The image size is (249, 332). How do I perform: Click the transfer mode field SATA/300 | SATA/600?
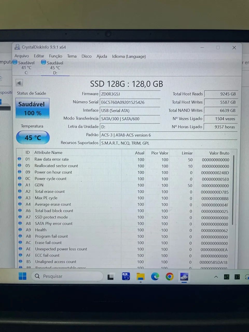click(130, 119)
